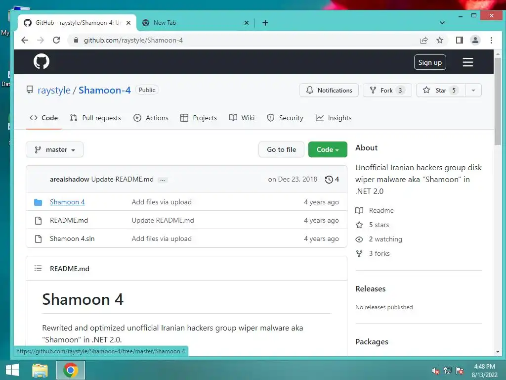Fork the repository with Fork button
506x380 pixels.
pyautogui.click(x=387, y=90)
